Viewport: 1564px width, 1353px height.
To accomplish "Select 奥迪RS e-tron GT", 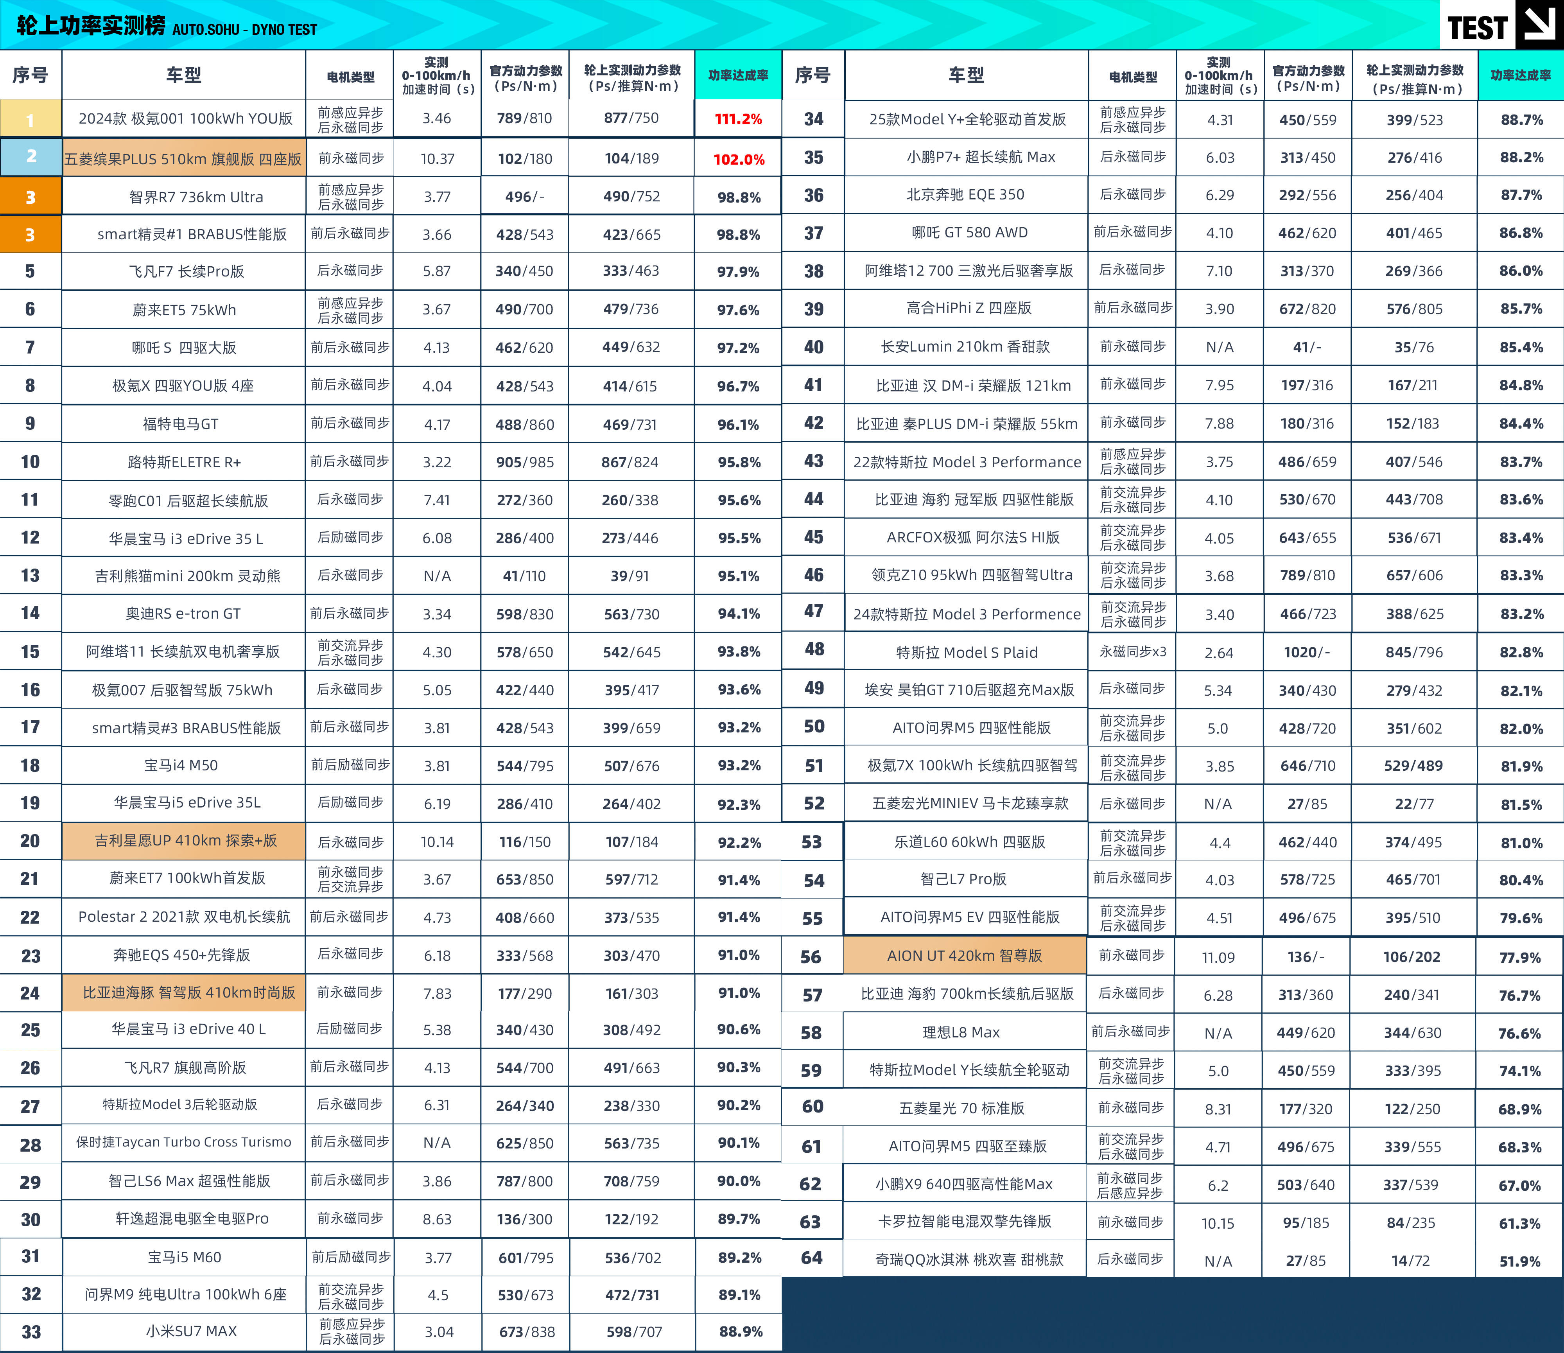I will [183, 613].
